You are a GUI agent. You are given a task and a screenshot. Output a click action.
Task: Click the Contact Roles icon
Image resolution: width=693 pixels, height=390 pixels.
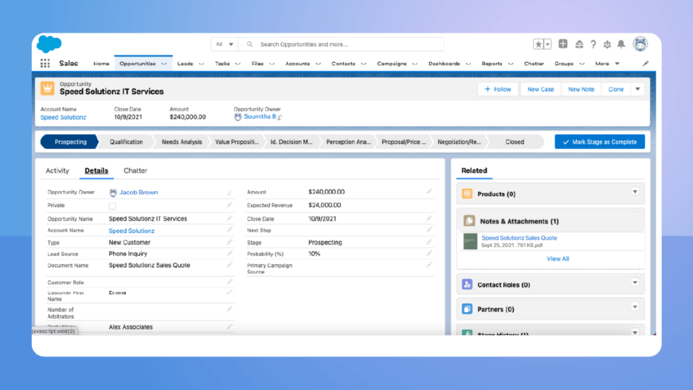[467, 284]
